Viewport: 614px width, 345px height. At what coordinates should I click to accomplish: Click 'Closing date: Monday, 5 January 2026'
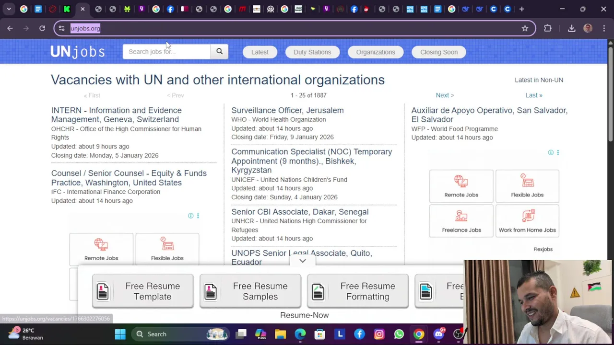[105, 155]
